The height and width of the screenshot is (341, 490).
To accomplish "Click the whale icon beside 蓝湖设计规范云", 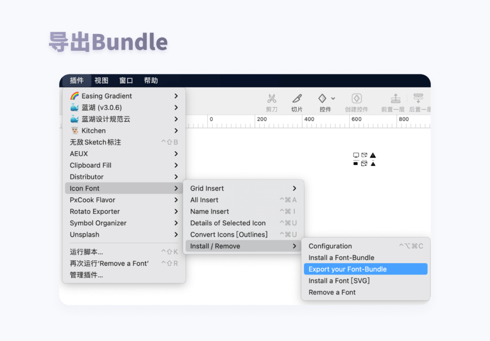I will (74, 119).
